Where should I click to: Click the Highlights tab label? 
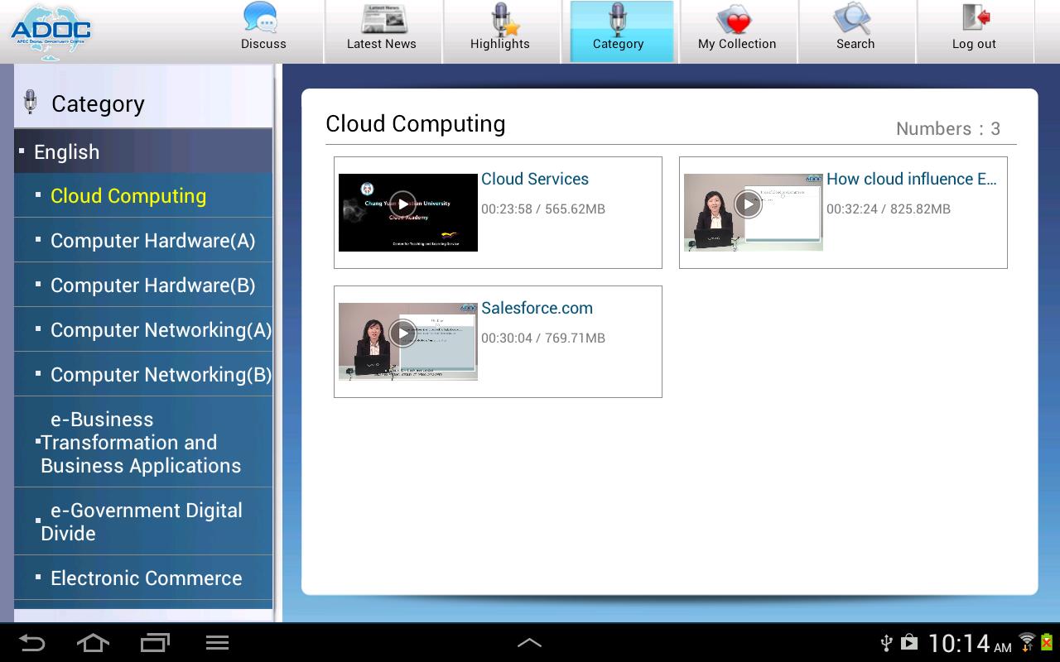(500, 44)
